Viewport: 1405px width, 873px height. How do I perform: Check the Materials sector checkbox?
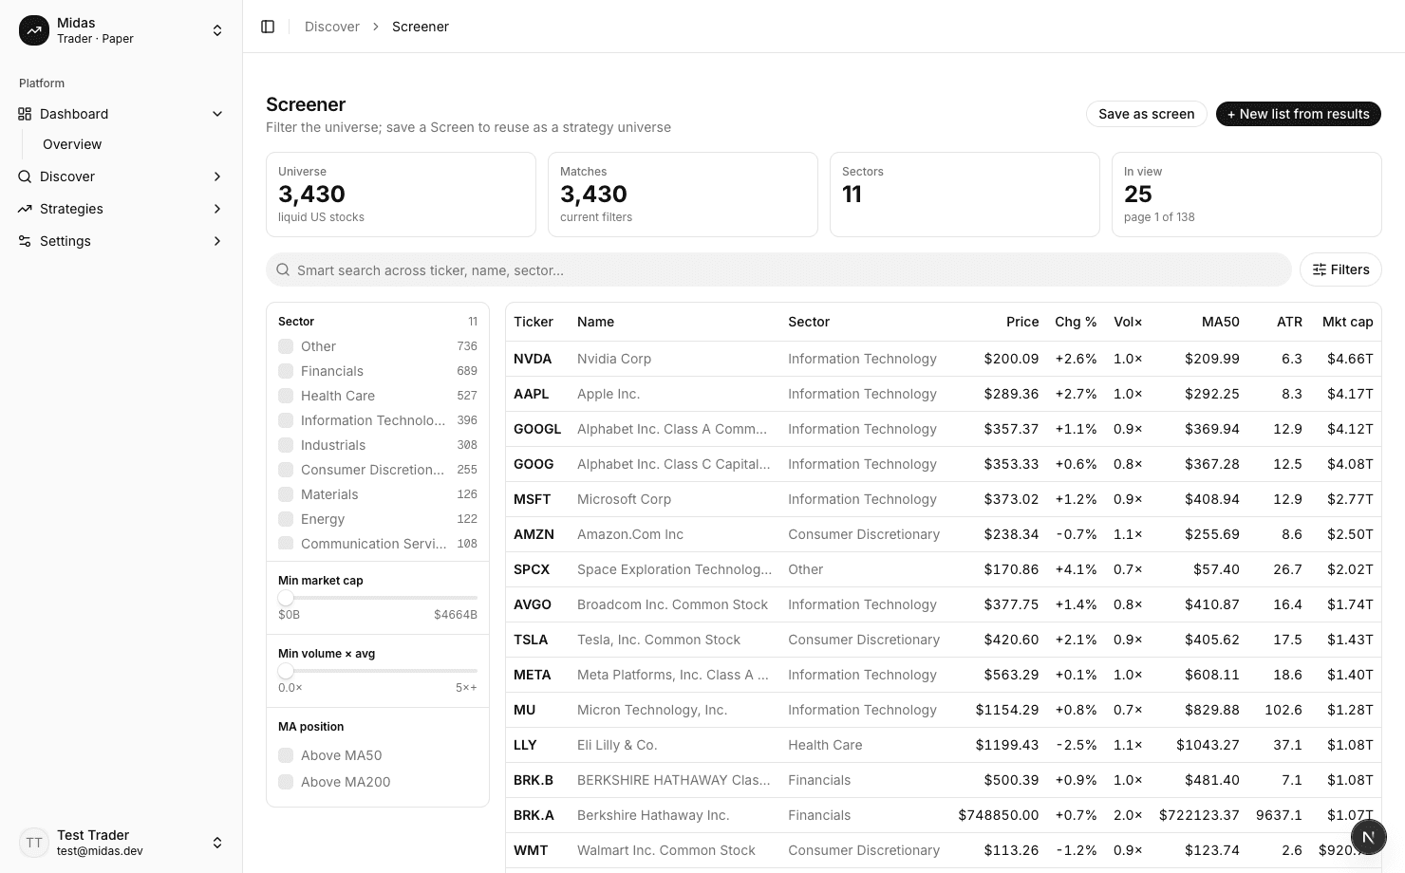coord(286,494)
